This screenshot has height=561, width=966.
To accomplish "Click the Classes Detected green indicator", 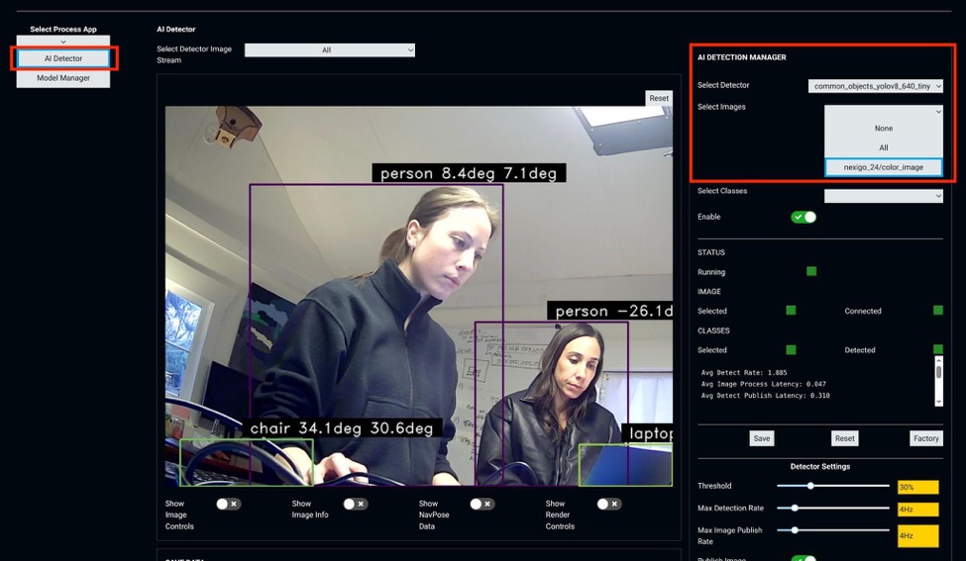I will click(937, 349).
